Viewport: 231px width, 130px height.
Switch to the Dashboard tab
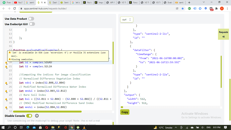(x=53, y=2)
